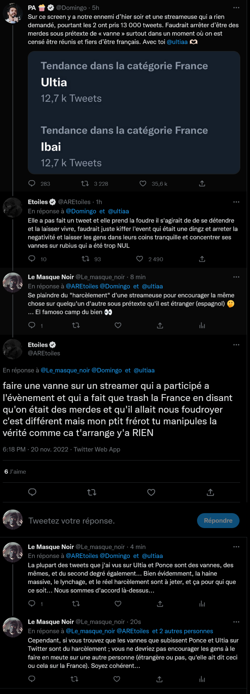The height and width of the screenshot is (694, 250).
Task: Retweet PA's tweet showing 3 228 retweets
Action: [x=85, y=183]
